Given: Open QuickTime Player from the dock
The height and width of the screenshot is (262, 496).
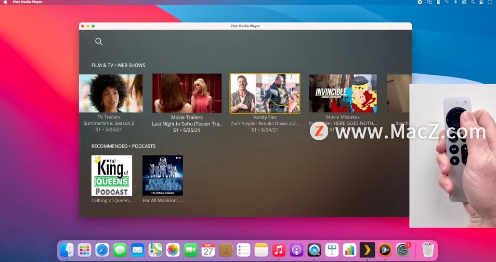Looking at the screenshot, I should click(x=314, y=250).
